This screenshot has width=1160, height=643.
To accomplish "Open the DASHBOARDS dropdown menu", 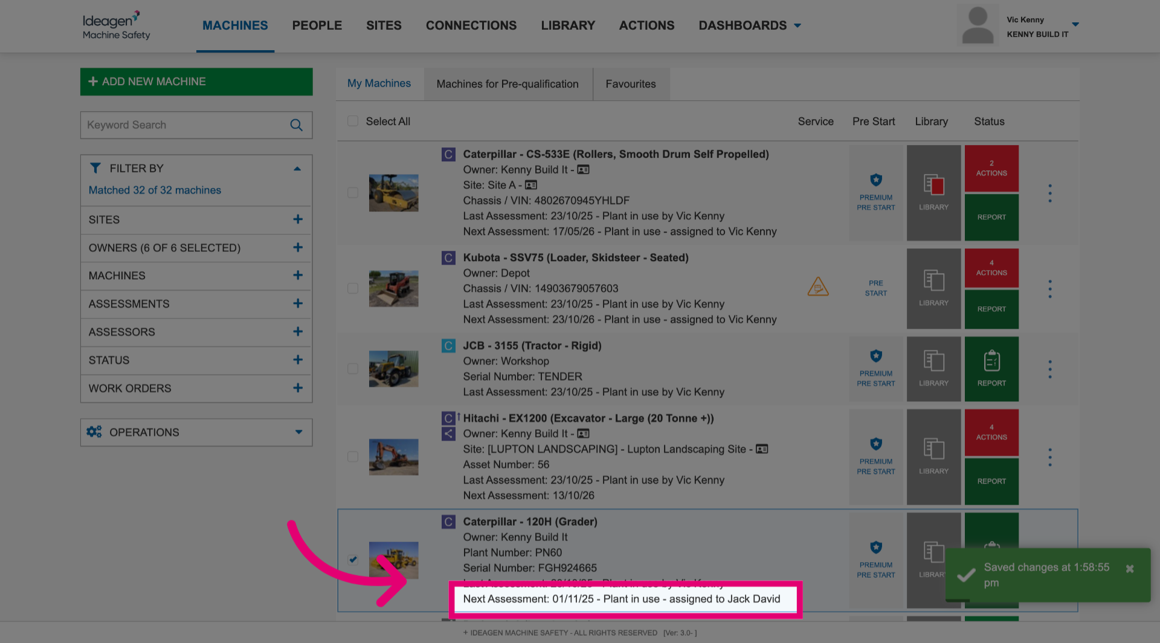I will tap(750, 25).
